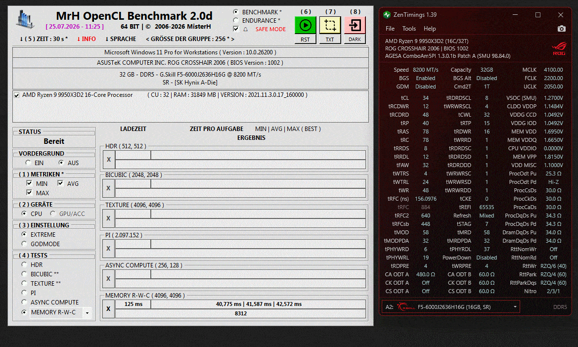Open the ZEIT 30 s time setting

click(x=44, y=39)
